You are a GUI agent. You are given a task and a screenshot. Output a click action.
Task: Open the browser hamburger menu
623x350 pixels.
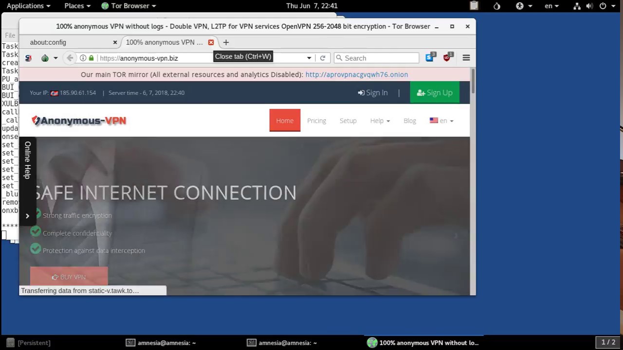(x=466, y=58)
